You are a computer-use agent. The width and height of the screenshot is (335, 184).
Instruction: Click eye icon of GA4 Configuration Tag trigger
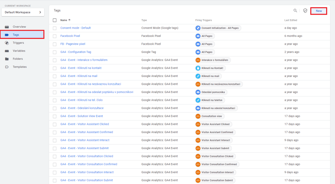198,52
